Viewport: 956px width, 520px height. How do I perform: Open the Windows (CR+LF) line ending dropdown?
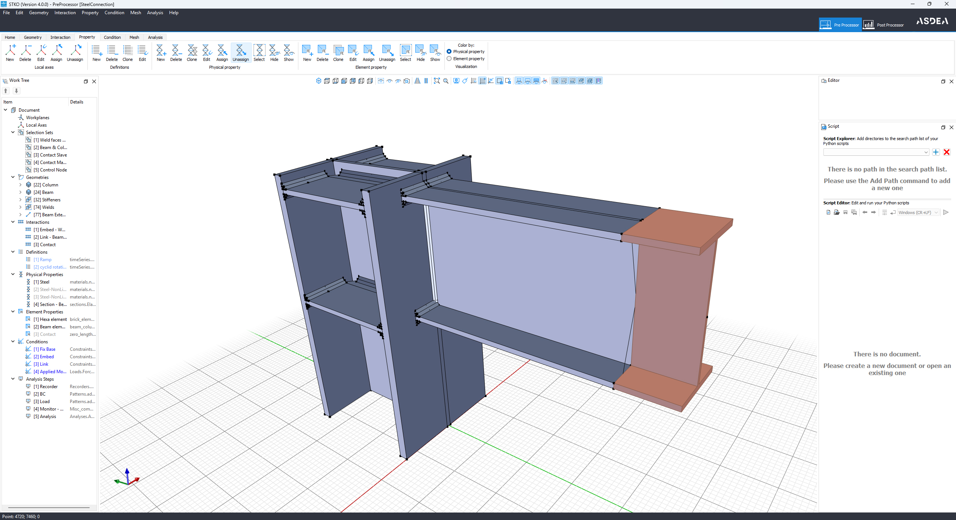coord(919,213)
